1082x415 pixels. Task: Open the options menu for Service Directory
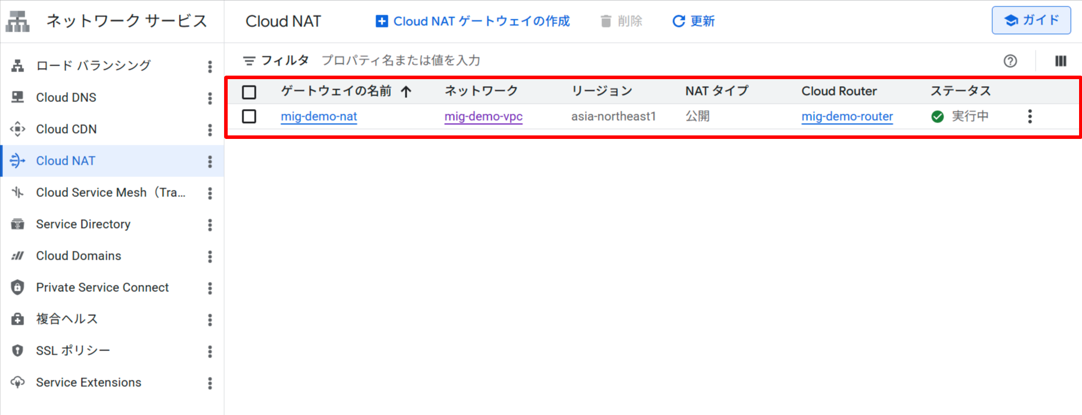[x=209, y=224]
